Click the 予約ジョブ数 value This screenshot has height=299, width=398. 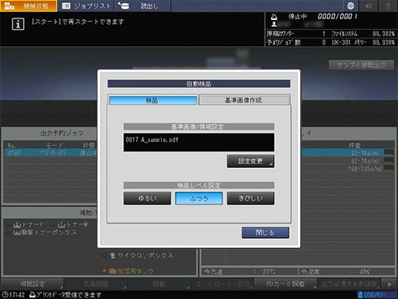tap(324, 42)
